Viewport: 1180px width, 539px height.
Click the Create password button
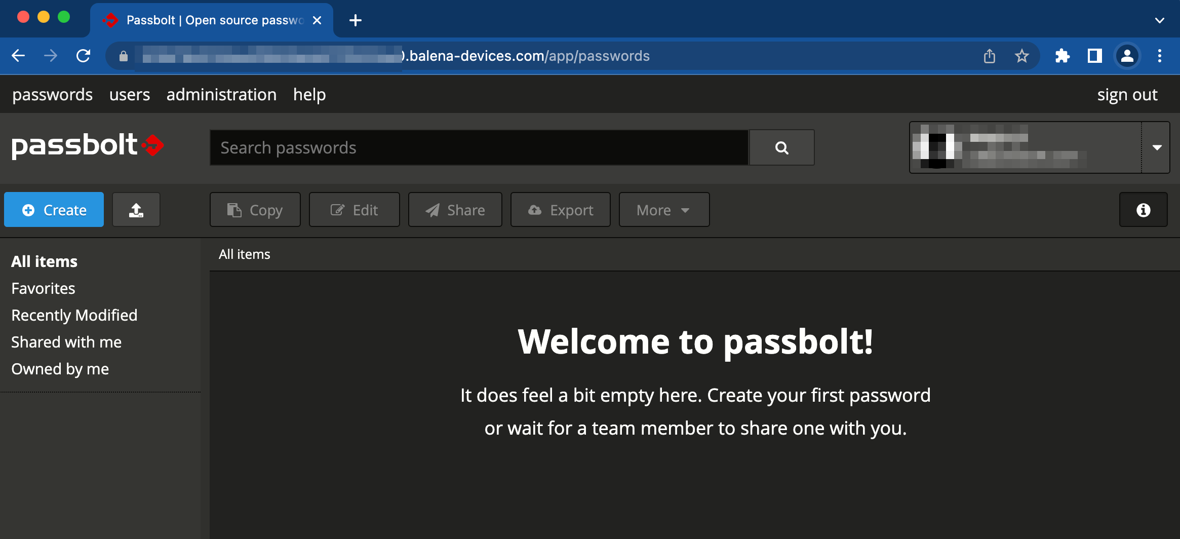54,210
